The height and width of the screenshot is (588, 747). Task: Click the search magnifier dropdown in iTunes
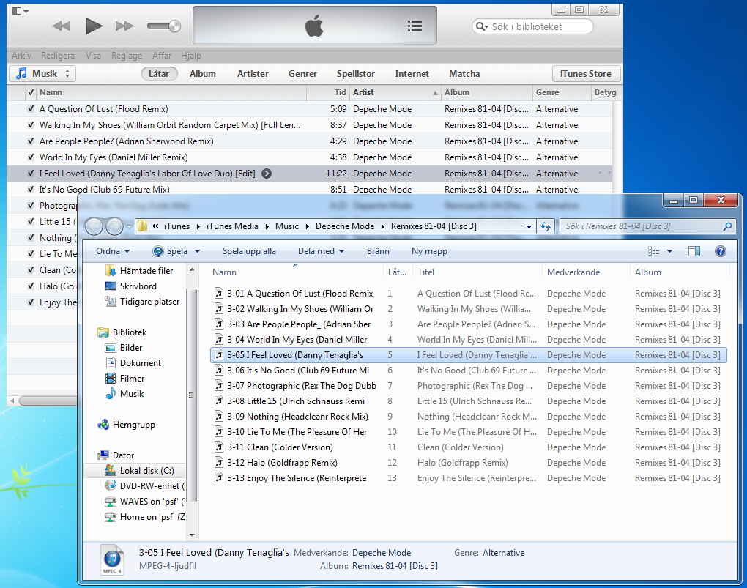pos(482,26)
